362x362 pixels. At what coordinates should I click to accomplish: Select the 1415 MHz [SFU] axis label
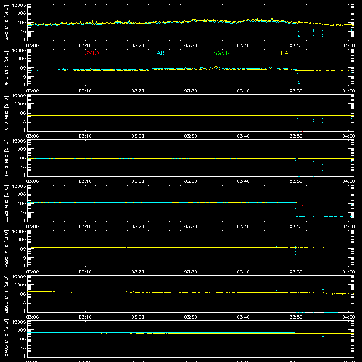6,158
